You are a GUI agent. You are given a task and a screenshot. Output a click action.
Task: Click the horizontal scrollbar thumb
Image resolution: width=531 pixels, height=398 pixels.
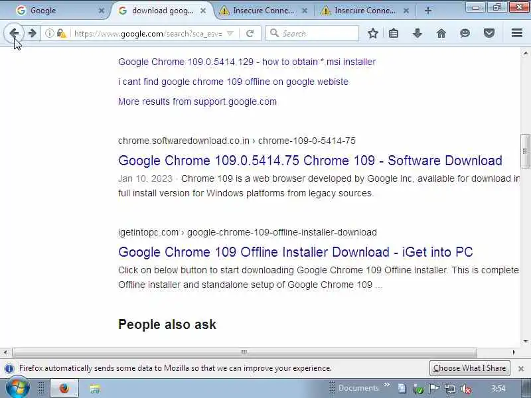click(244, 352)
